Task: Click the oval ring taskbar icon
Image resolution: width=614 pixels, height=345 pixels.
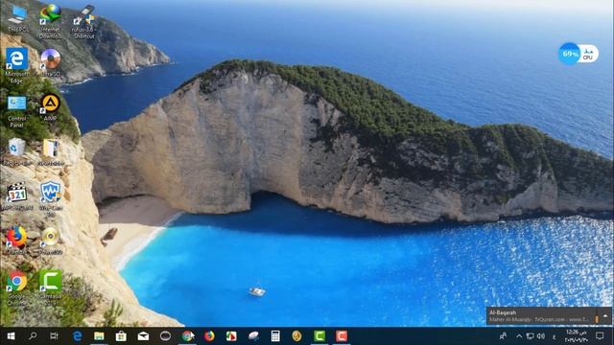Action: 165,336
